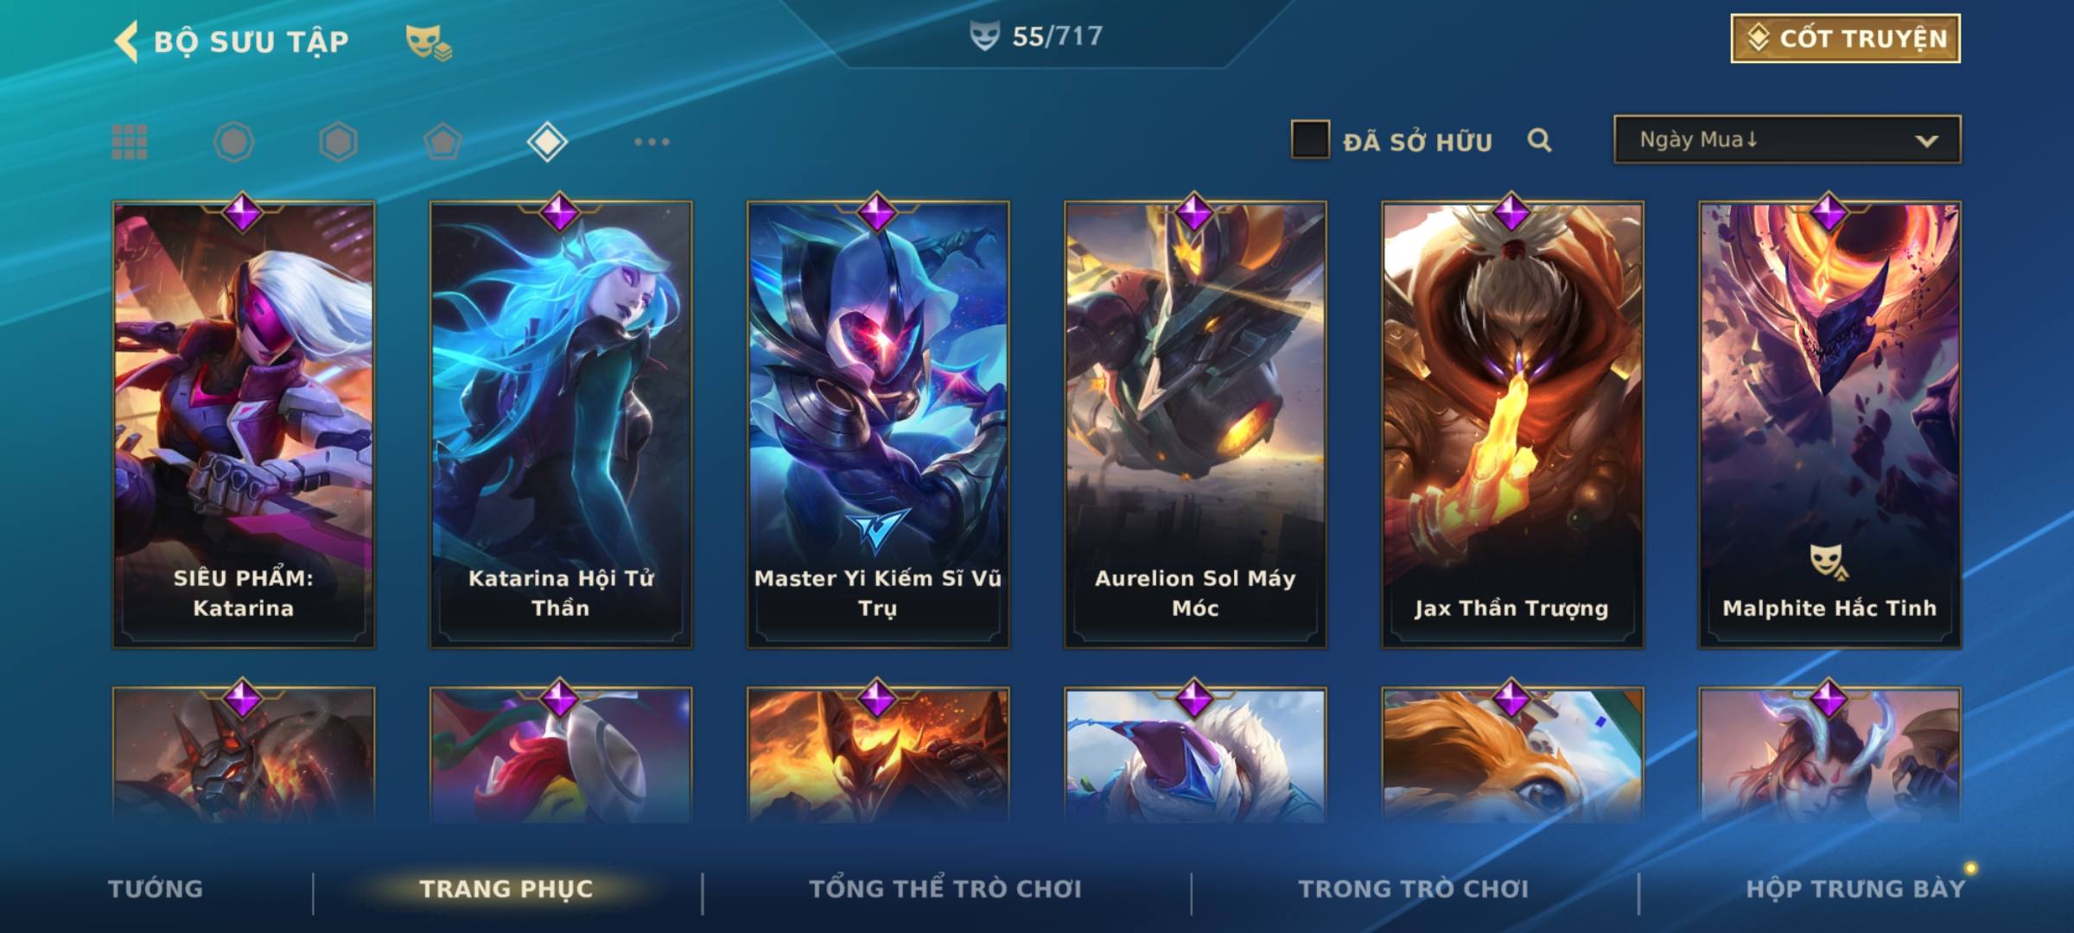Viewport: 2074px width, 933px height.
Task: Open the Malphite Hắc Tinh skin card
Action: click(1829, 425)
